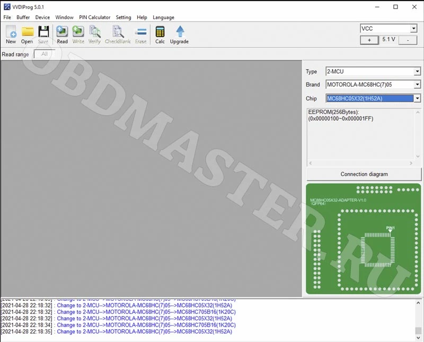The height and width of the screenshot is (342, 424).
Task: Click the Verify toolbar icon
Action: 94,34
